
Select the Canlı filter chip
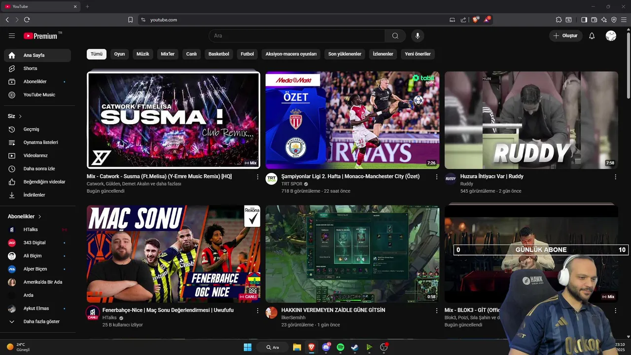(191, 54)
